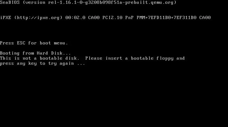
Task: Click the '00:02.0' PCI address text
Action: point(75,18)
